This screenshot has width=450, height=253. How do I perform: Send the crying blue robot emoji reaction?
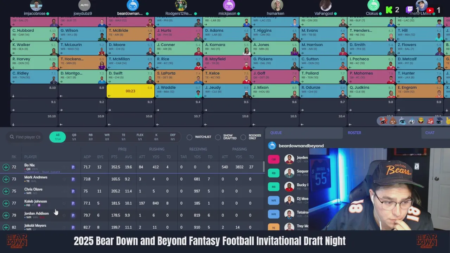pos(402,121)
